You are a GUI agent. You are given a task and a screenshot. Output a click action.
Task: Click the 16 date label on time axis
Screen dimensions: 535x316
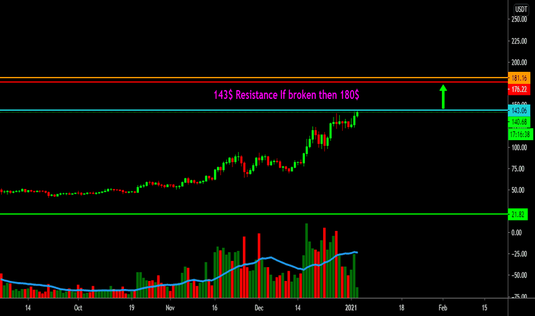[215, 308]
